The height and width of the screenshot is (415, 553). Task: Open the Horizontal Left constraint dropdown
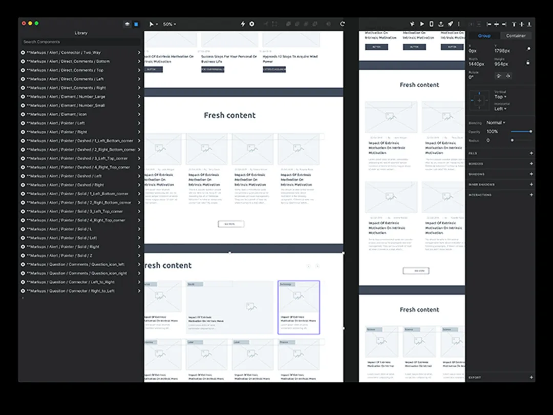click(x=500, y=109)
